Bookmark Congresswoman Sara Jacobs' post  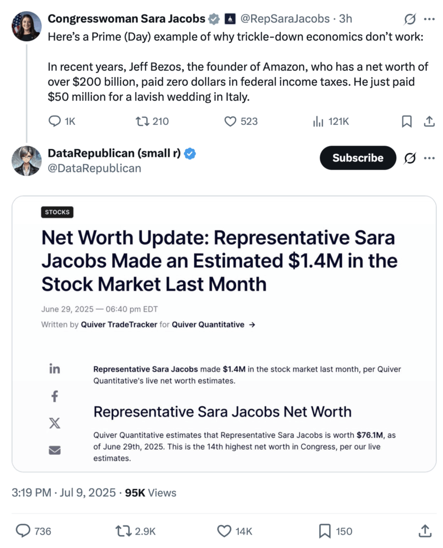coord(407,121)
